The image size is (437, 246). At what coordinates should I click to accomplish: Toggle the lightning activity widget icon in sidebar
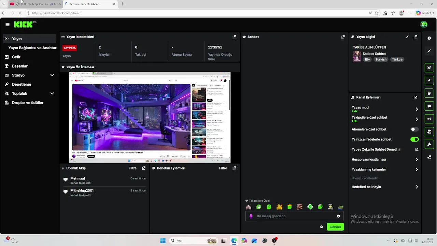click(429, 81)
